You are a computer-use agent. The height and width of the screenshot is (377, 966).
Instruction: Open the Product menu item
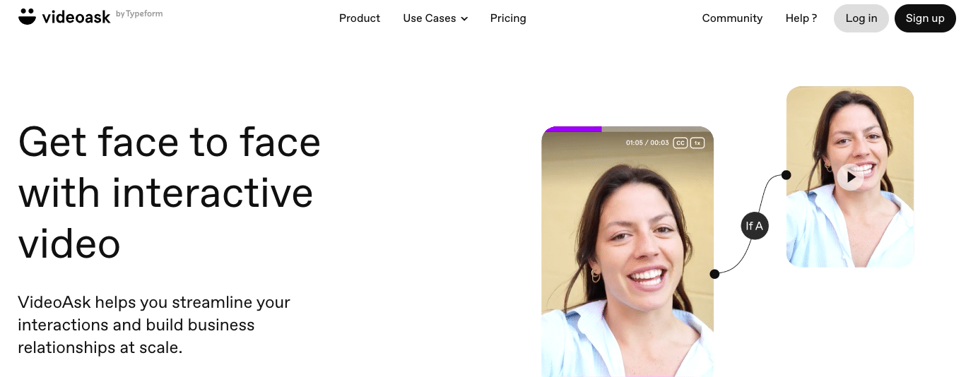coord(360,18)
